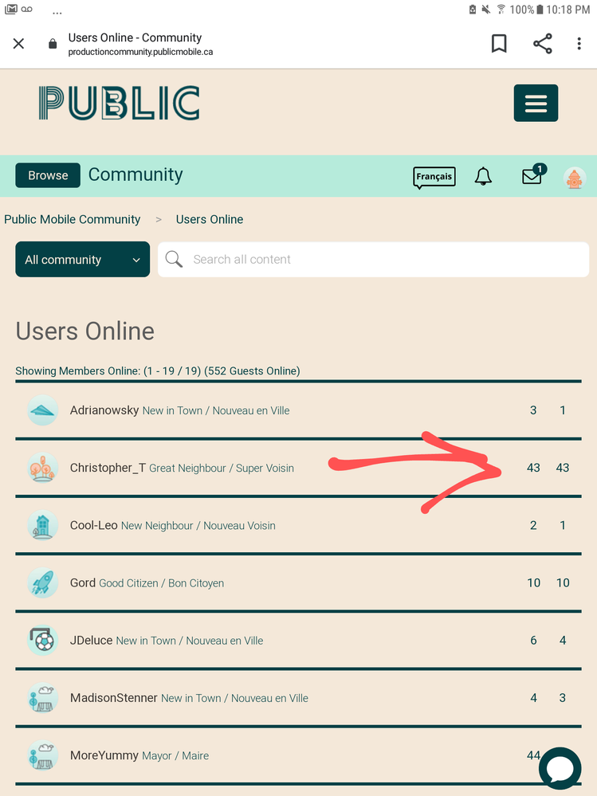Click the Great Neighbour / Super Voisin rank

pyautogui.click(x=222, y=468)
